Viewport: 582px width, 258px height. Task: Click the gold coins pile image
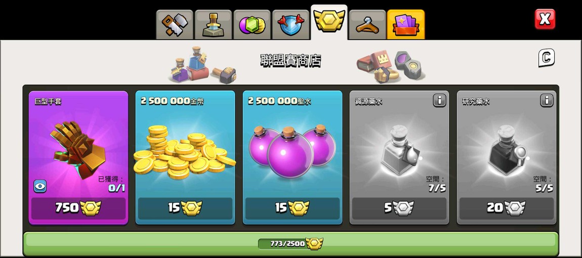click(x=185, y=152)
